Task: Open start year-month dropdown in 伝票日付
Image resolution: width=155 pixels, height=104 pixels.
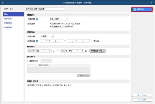Action: point(37,51)
